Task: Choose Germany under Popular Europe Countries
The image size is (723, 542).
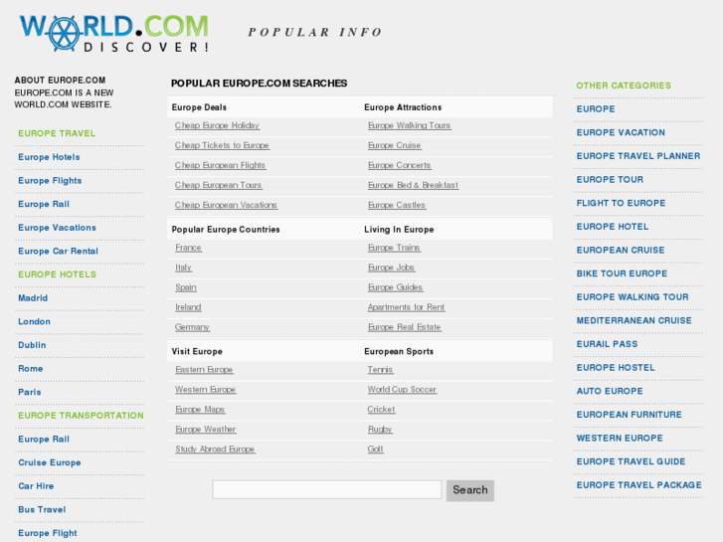Action: 192,327
